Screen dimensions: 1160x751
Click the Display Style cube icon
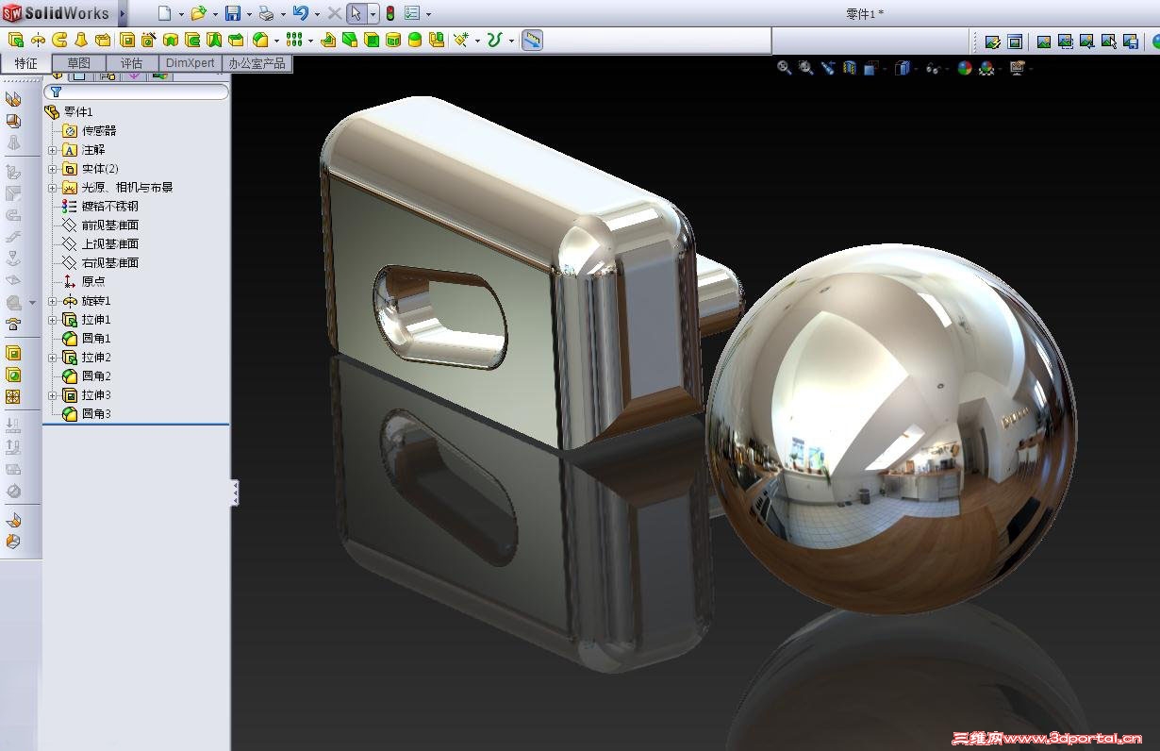pos(902,68)
